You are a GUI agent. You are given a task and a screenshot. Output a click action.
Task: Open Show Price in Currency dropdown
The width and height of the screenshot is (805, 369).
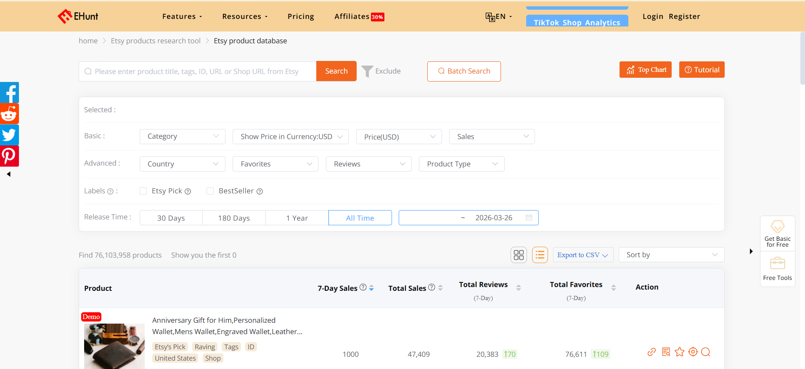click(x=291, y=137)
